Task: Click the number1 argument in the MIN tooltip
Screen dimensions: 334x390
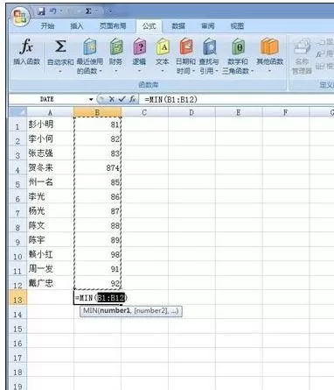Action: (115, 310)
